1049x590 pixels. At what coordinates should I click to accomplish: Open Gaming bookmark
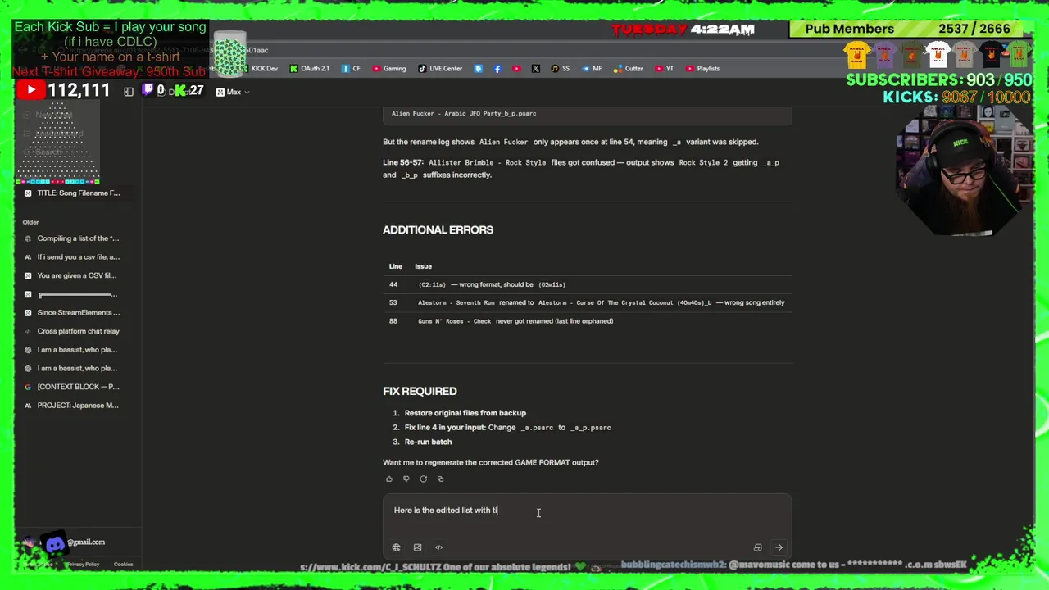click(389, 69)
